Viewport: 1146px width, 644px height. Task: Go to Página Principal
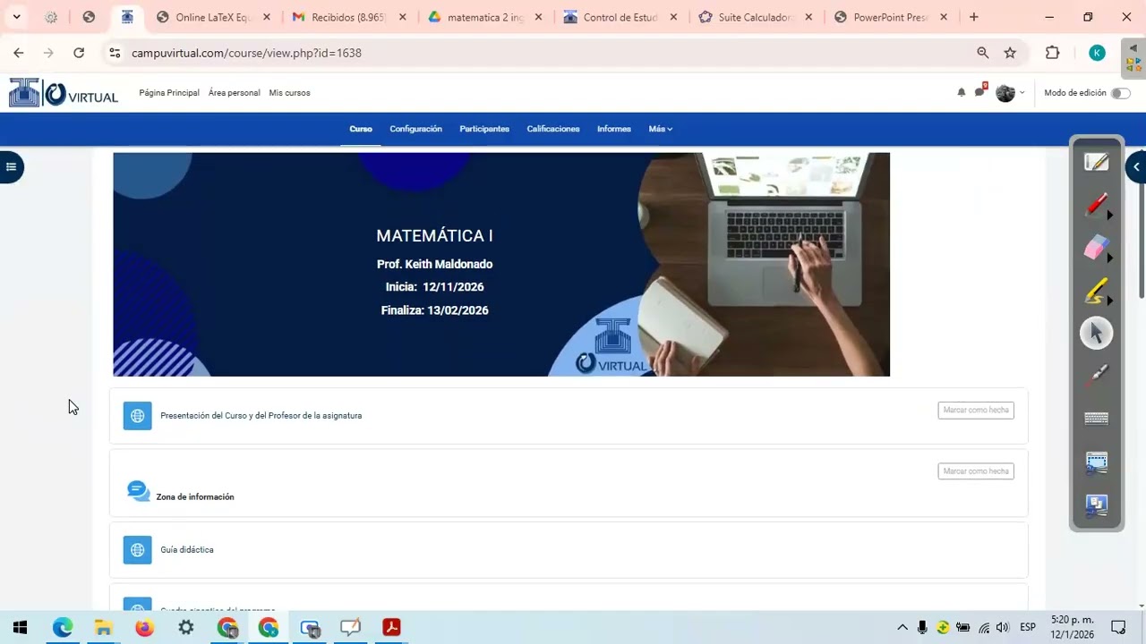pos(169,93)
